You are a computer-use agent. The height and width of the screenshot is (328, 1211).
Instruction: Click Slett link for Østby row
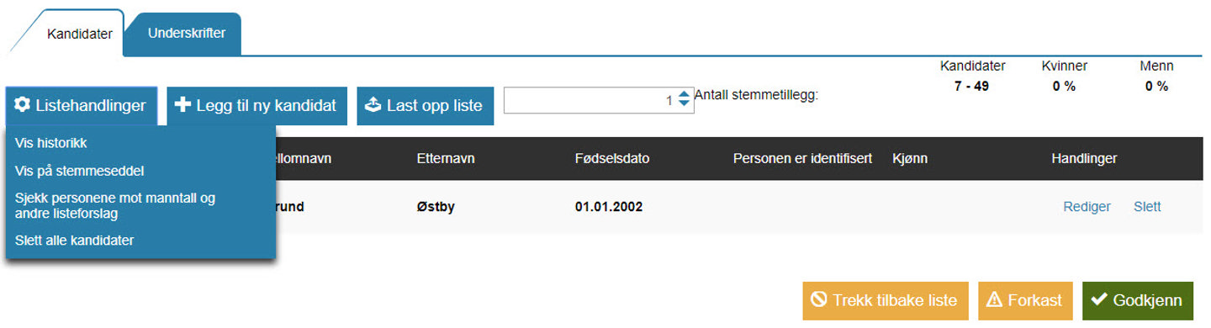click(1147, 207)
